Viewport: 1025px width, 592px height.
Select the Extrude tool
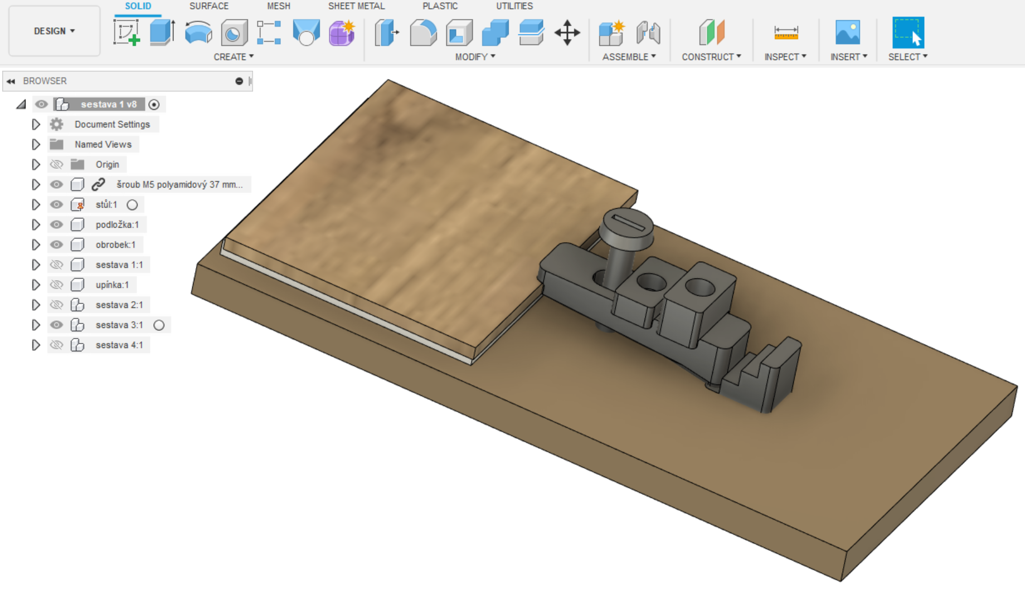click(x=162, y=32)
